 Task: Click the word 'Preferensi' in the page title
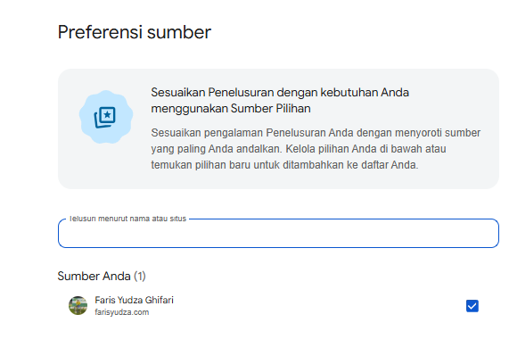[100, 32]
